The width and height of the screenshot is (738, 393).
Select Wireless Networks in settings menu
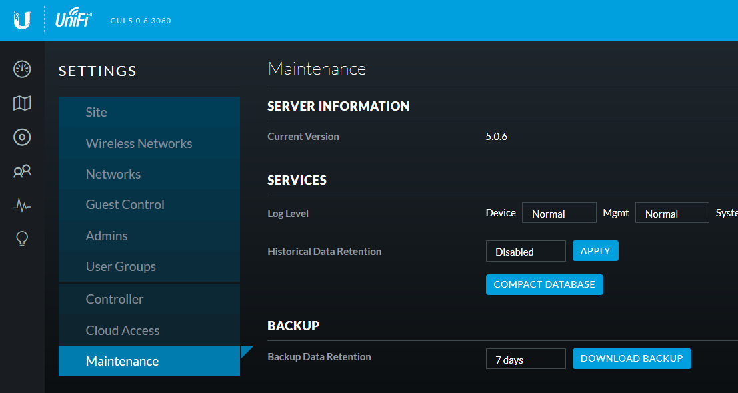139,143
